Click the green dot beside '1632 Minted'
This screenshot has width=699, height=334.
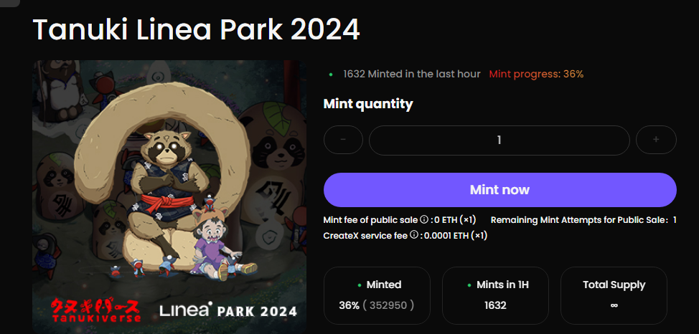[331, 74]
